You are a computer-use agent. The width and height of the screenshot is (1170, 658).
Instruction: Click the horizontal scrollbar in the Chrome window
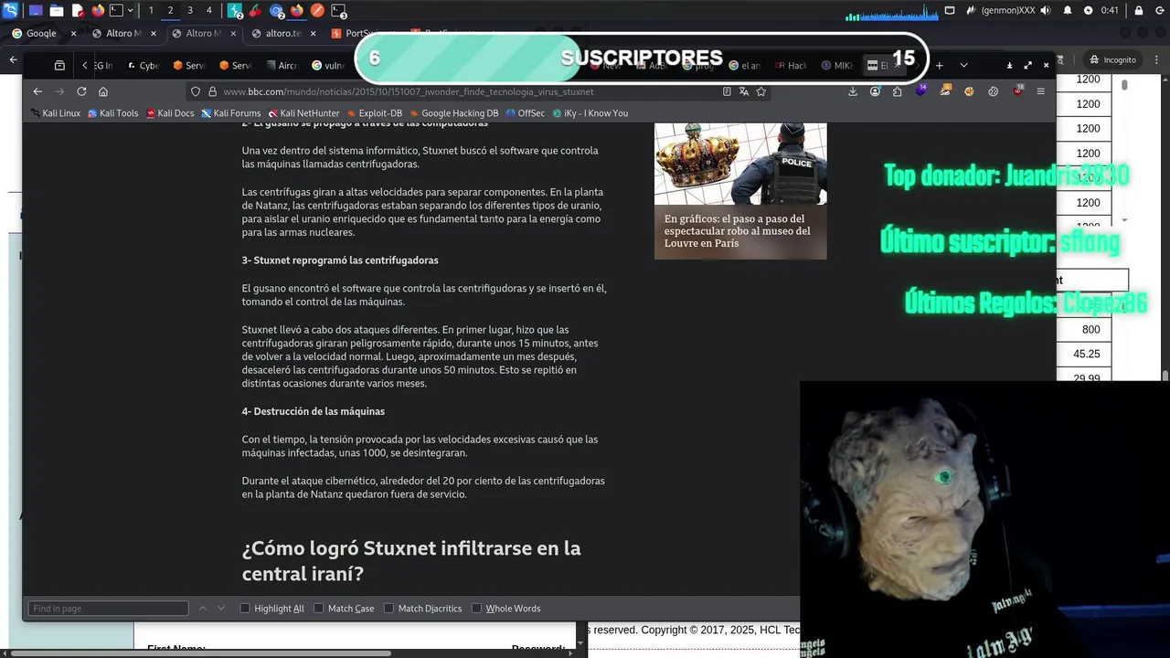pyautogui.click(x=201, y=653)
